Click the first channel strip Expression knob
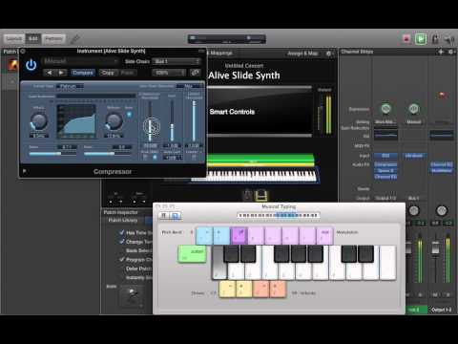 [x=385, y=109]
